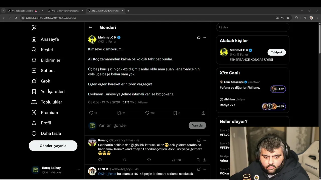Click the X logo in sidebar
Viewport: 321px width, 180px height.
pyautogui.click(x=34, y=28)
